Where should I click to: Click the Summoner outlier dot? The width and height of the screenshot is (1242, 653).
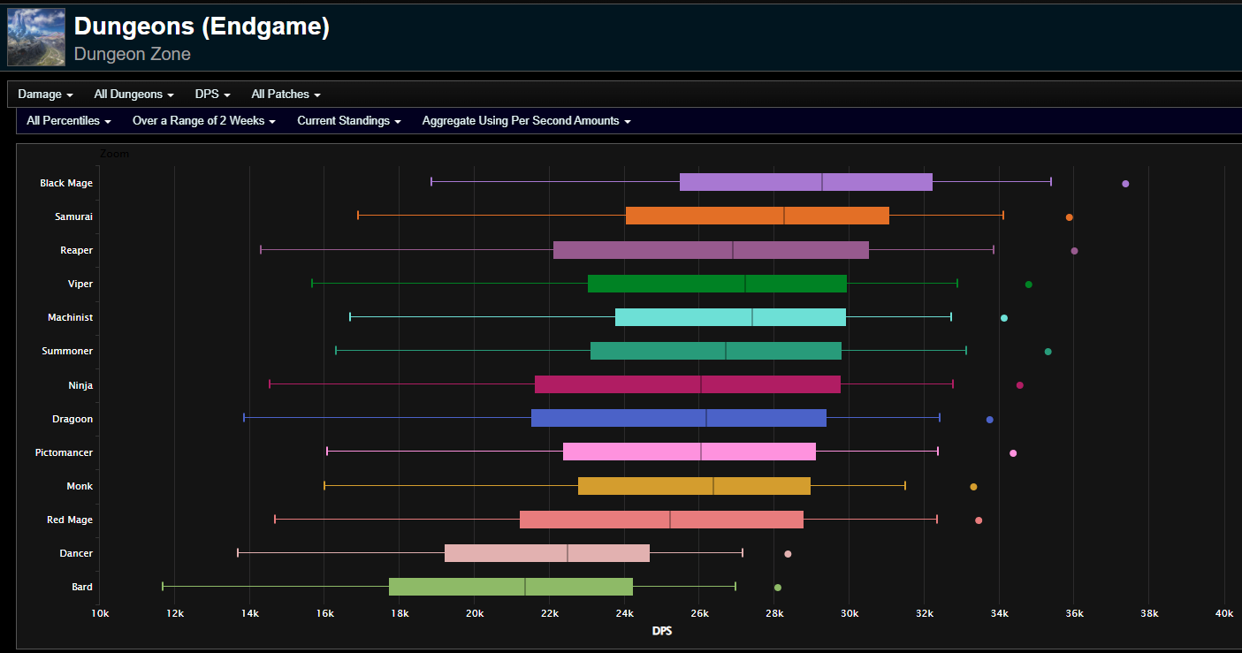(x=1048, y=352)
